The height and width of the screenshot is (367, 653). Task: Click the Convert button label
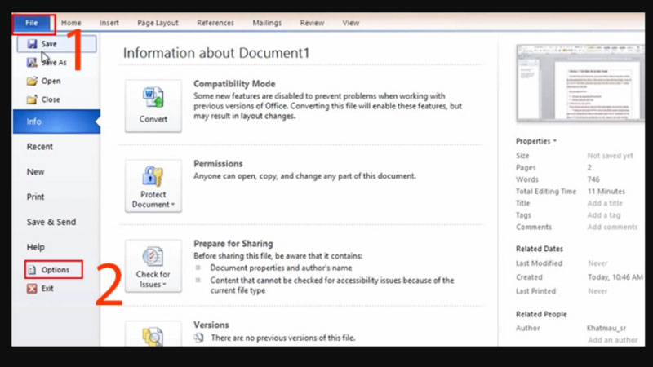click(x=153, y=119)
